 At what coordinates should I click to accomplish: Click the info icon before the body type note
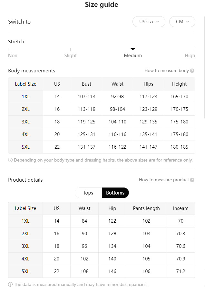[x=10, y=160]
